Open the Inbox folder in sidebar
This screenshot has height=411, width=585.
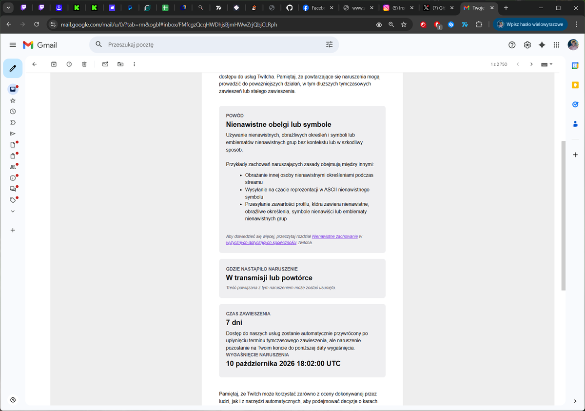click(x=13, y=89)
